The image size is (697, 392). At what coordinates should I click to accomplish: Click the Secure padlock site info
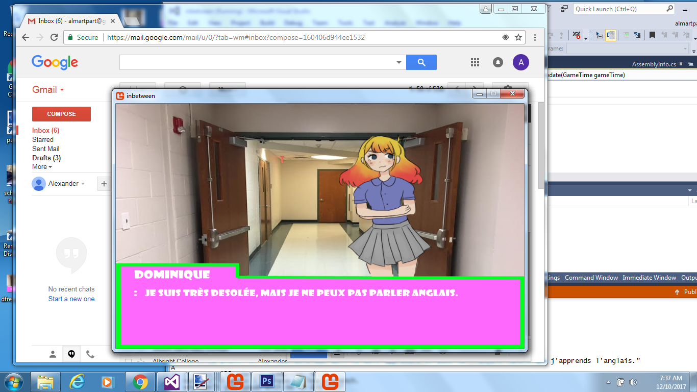[x=83, y=37]
